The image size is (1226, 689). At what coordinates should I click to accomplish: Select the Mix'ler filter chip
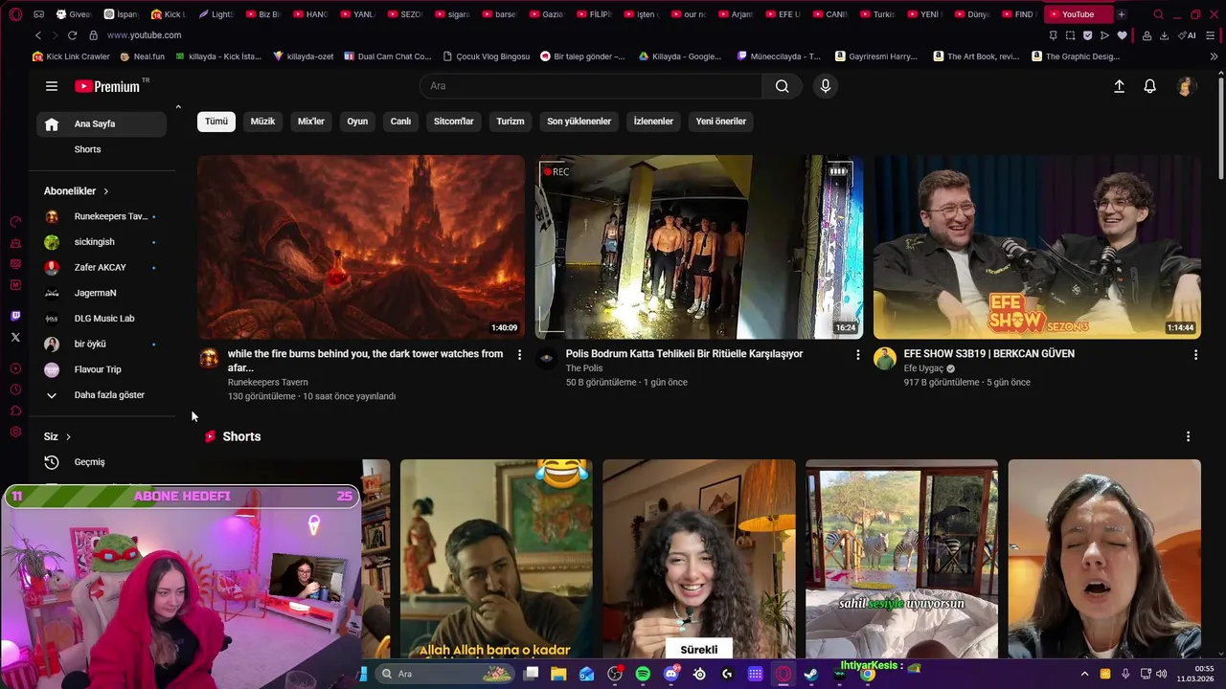click(x=311, y=122)
